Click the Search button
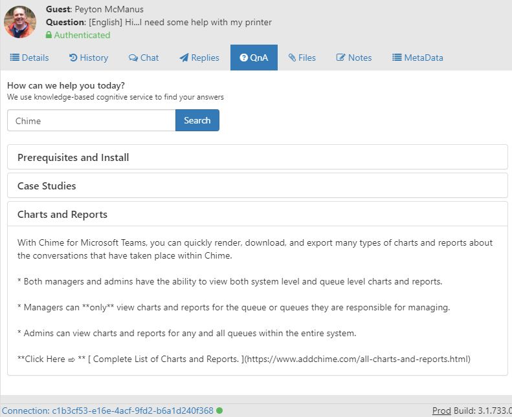 tap(197, 120)
